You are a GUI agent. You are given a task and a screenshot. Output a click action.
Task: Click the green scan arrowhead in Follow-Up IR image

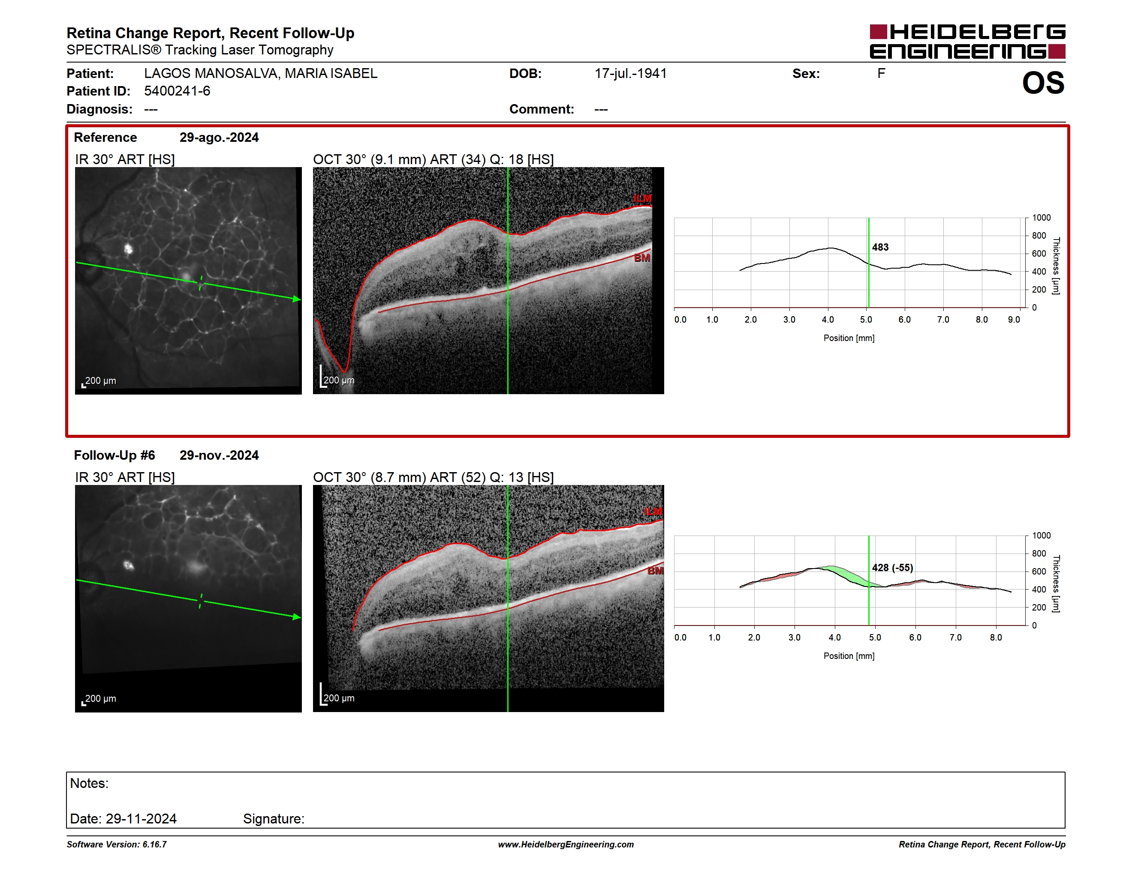click(296, 617)
